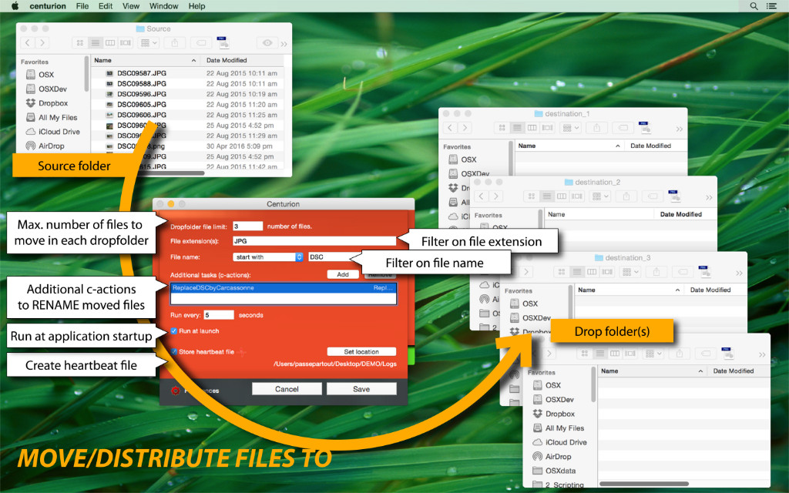The width and height of the screenshot is (789, 493).
Task: Switch Source window to column view
Action: point(109,43)
